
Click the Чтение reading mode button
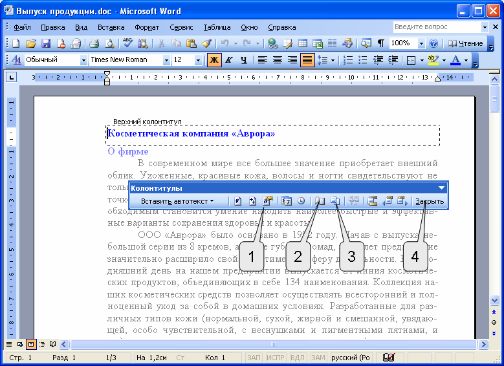click(x=466, y=43)
